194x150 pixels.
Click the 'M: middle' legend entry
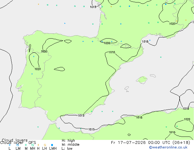pos(70,144)
